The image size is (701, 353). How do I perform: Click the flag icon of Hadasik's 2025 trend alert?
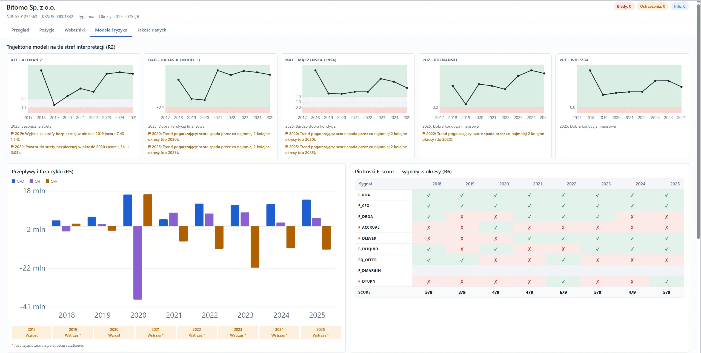tap(150, 147)
